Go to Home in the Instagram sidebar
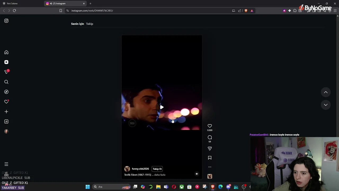The image size is (339, 191). [6, 52]
